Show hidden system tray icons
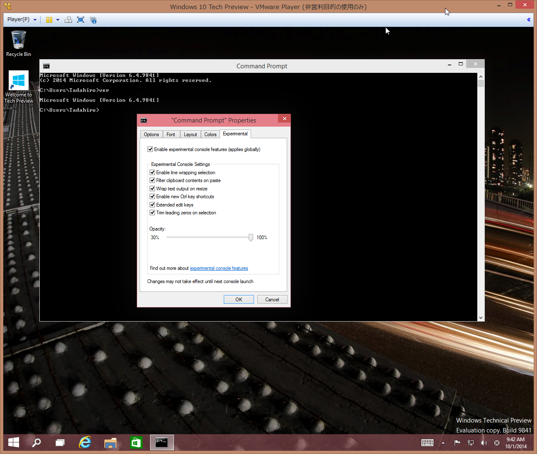 click(x=443, y=442)
